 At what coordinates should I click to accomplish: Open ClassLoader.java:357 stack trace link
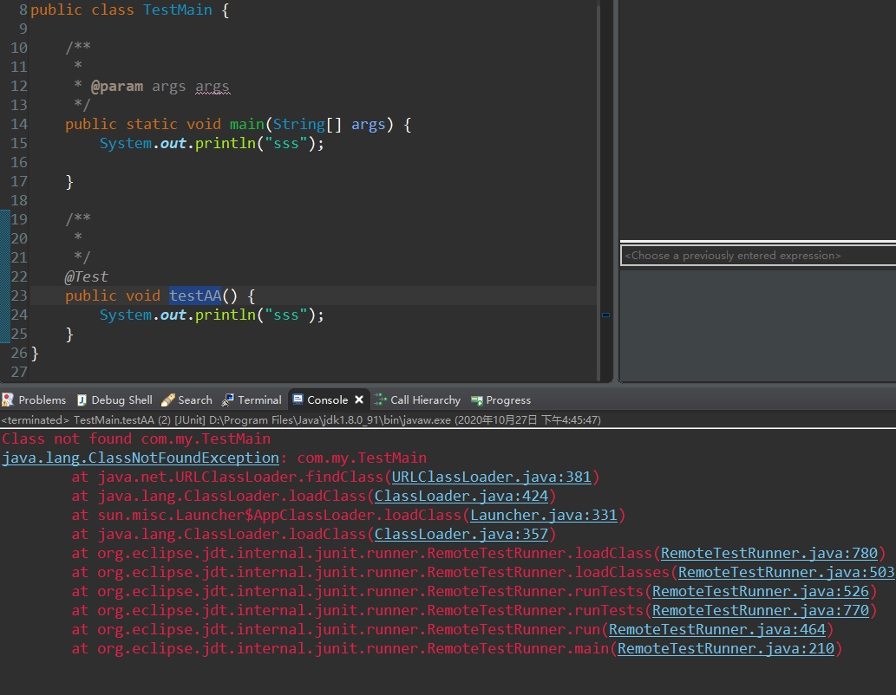point(461,535)
